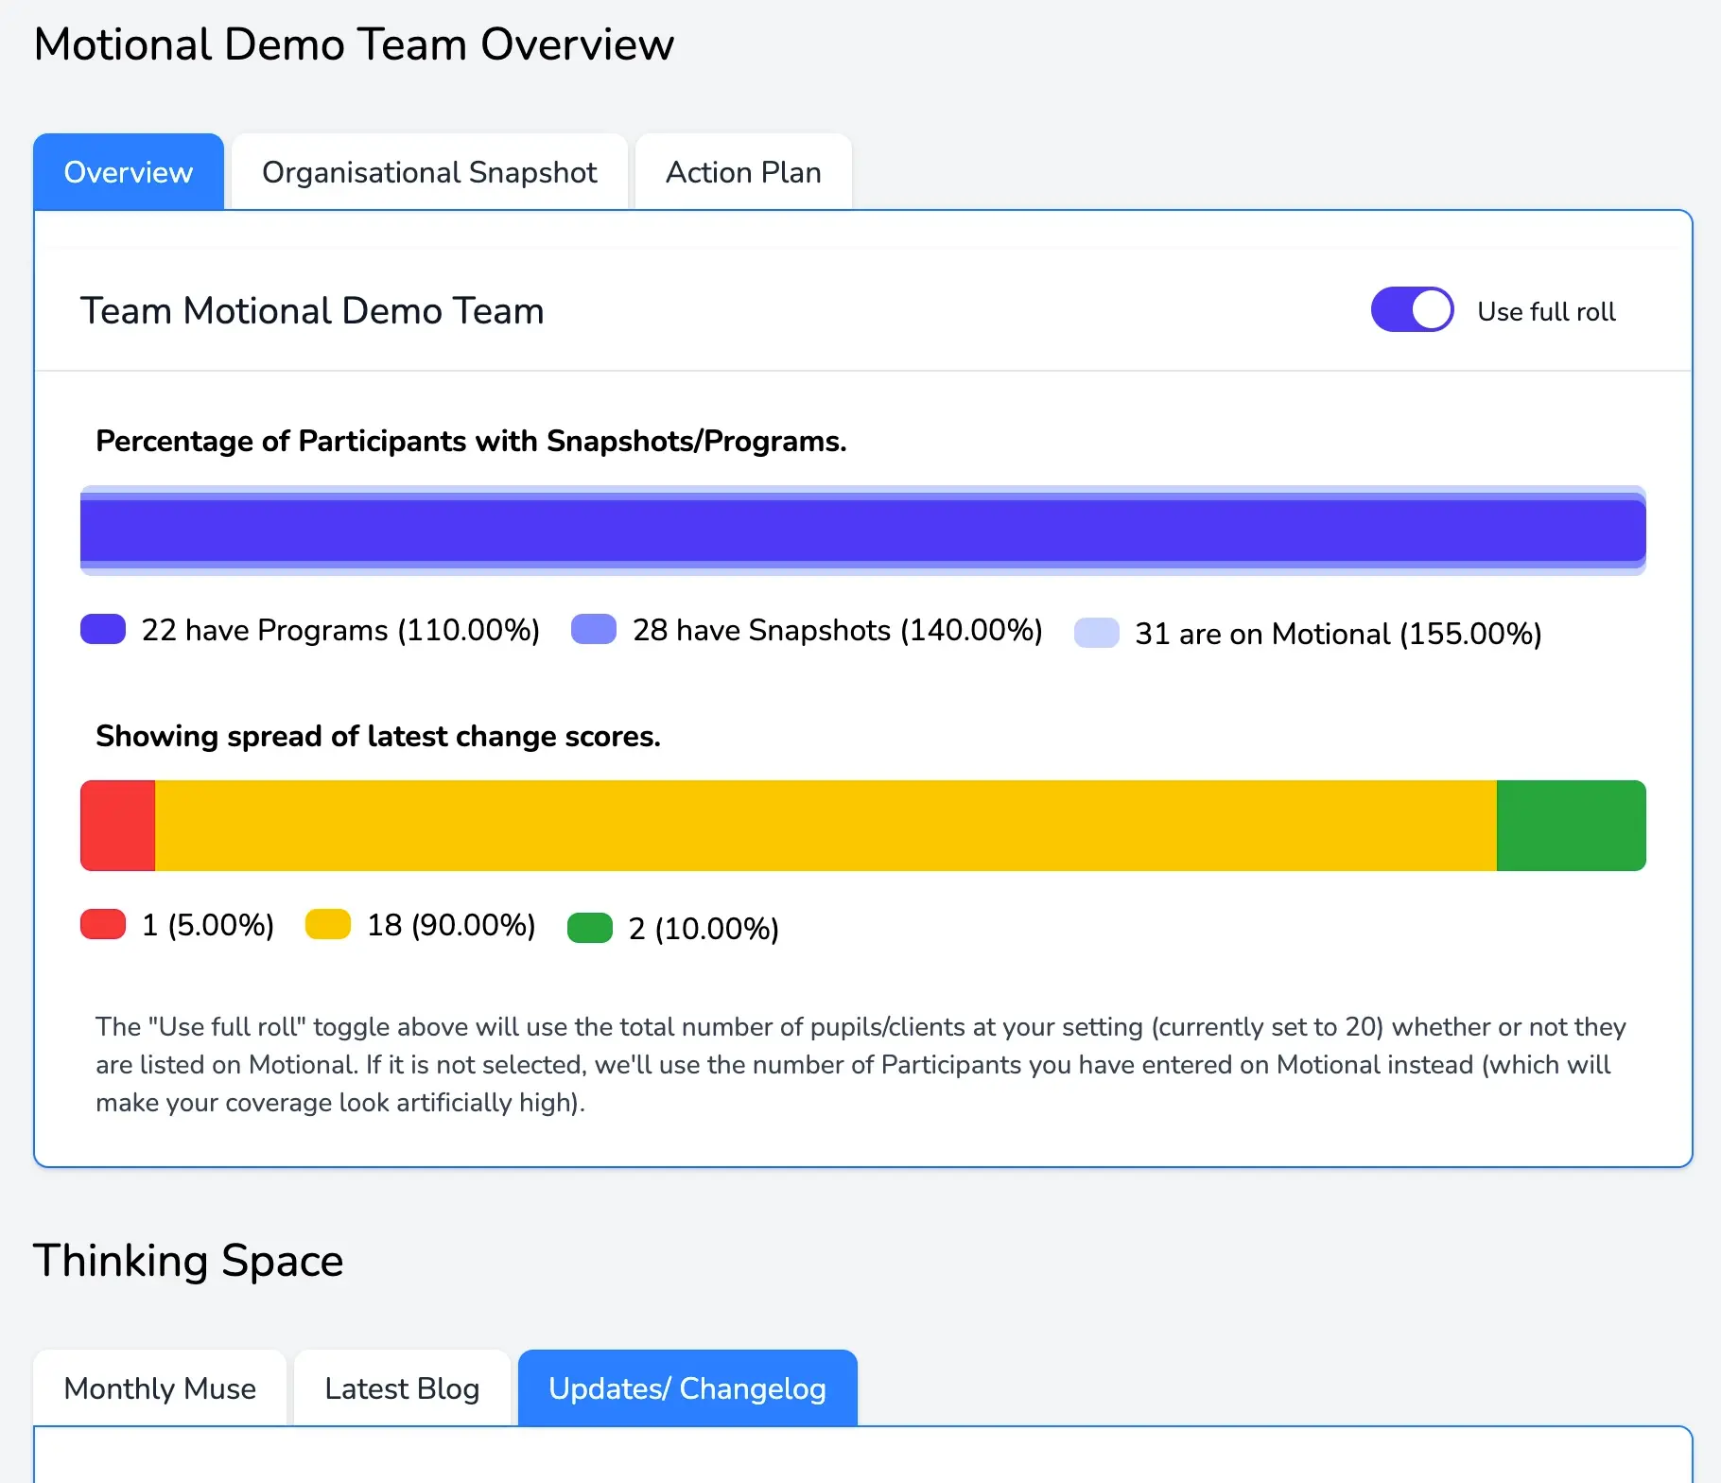Click the red segment of change scores bar

(x=118, y=826)
